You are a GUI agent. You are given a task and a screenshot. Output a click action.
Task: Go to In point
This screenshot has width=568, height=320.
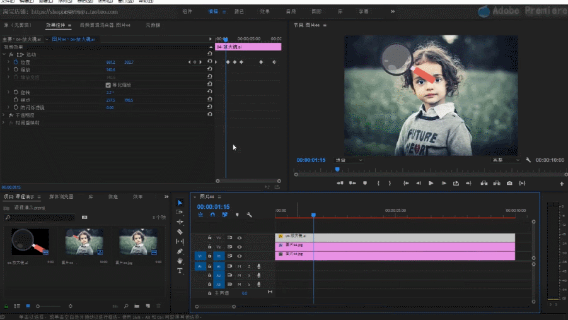pos(406,183)
